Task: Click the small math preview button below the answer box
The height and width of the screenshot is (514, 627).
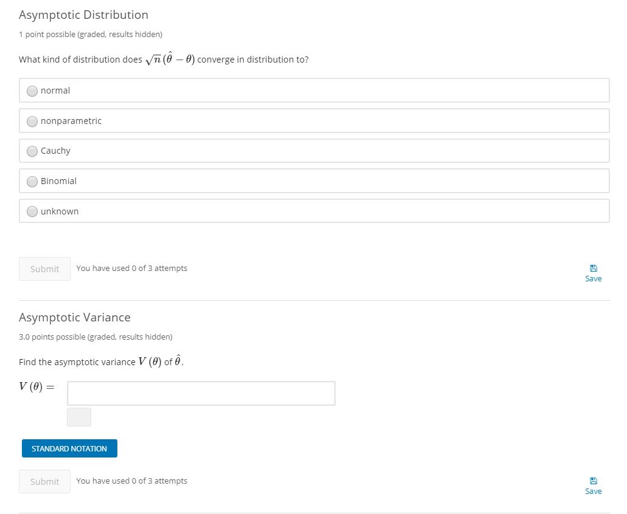Action: tap(79, 417)
